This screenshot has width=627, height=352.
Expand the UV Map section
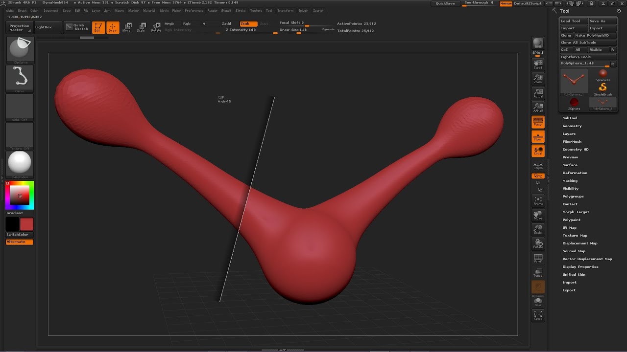point(570,227)
